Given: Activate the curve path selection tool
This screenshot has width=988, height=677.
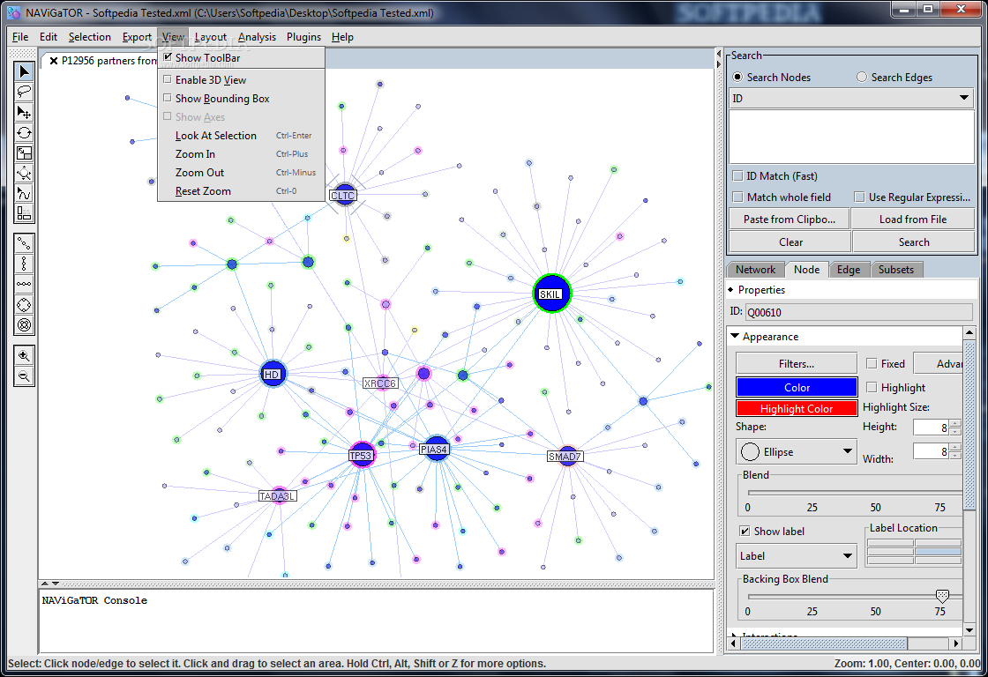Looking at the screenshot, I should (24, 193).
